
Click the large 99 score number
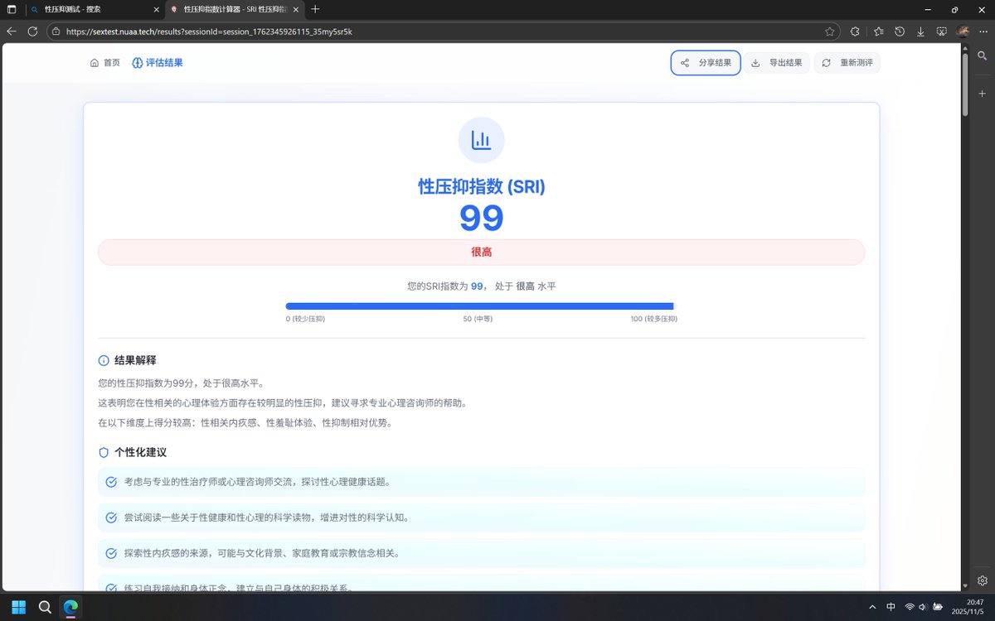[x=481, y=218]
